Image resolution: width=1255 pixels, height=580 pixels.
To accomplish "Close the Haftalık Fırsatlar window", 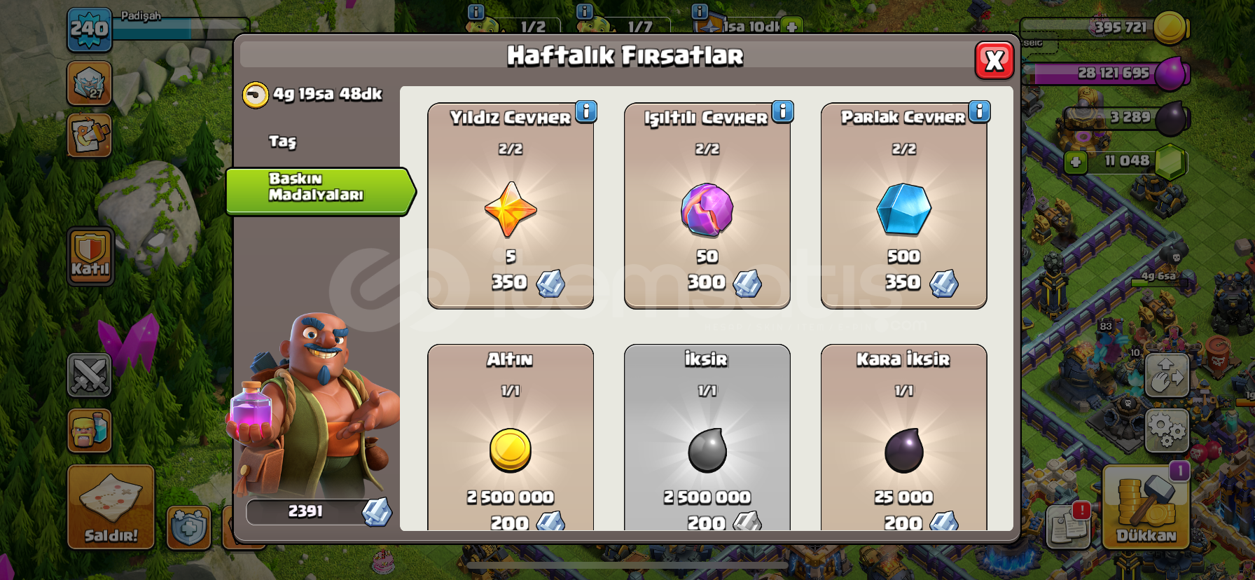I will pyautogui.click(x=994, y=61).
